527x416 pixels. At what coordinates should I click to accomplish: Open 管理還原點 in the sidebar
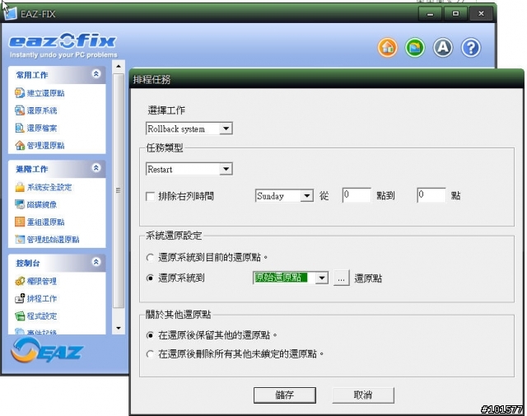pyautogui.click(x=46, y=146)
